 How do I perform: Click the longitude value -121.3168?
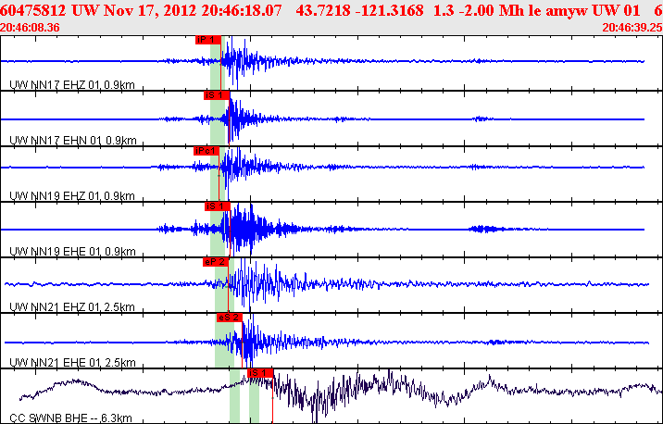tap(390, 10)
